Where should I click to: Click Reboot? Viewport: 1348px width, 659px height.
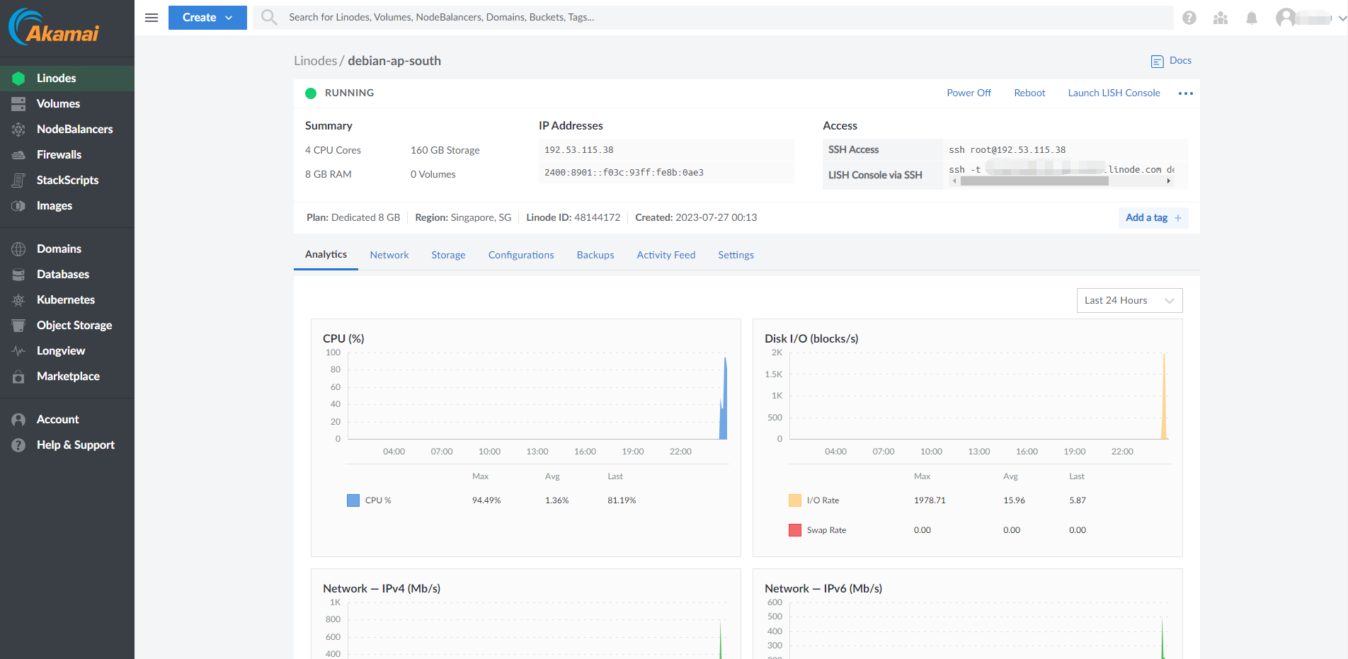tap(1029, 93)
